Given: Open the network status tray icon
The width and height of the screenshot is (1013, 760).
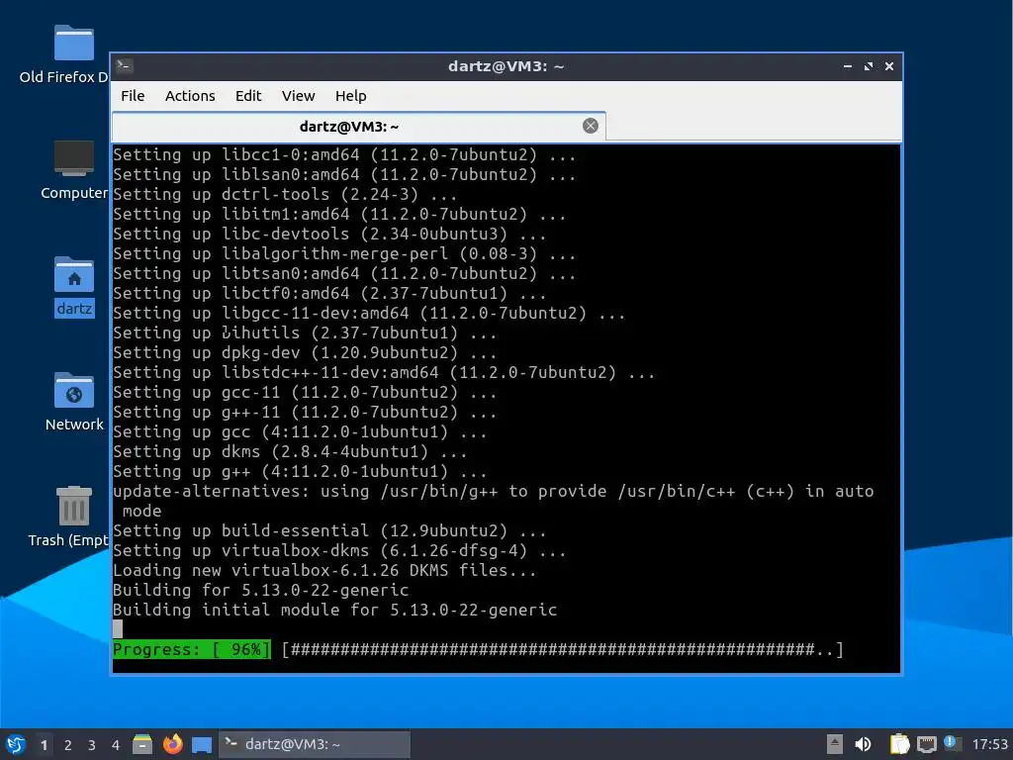Looking at the screenshot, I should (x=926, y=744).
